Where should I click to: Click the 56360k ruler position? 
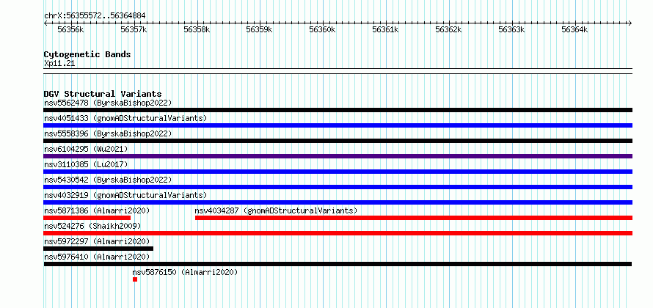pyautogui.click(x=323, y=29)
